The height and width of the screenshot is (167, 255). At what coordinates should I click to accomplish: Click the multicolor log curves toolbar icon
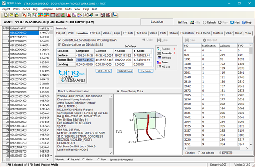point(80,15)
